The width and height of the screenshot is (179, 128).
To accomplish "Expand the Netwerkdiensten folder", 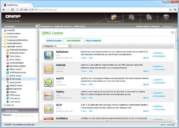I will pyautogui.click(x=3, y=43).
